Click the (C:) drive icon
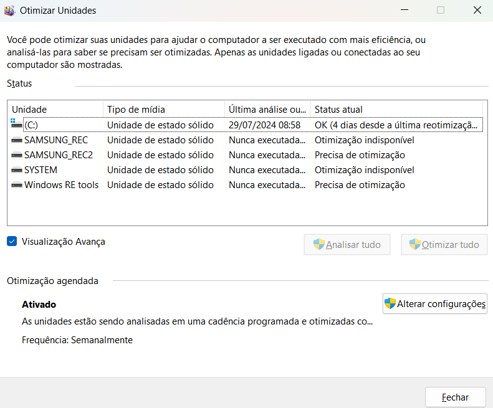 [x=16, y=123]
